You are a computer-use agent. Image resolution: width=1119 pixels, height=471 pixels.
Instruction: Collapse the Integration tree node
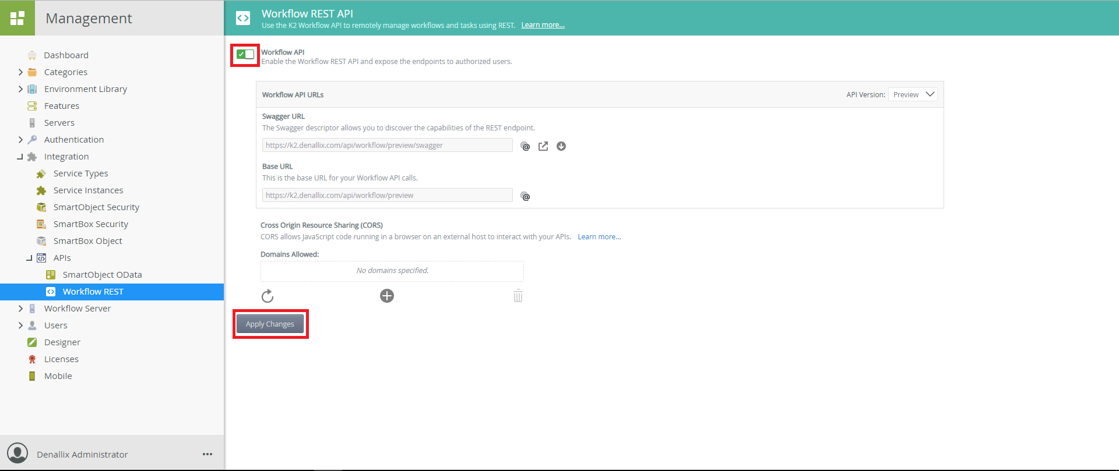[x=20, y=157]
